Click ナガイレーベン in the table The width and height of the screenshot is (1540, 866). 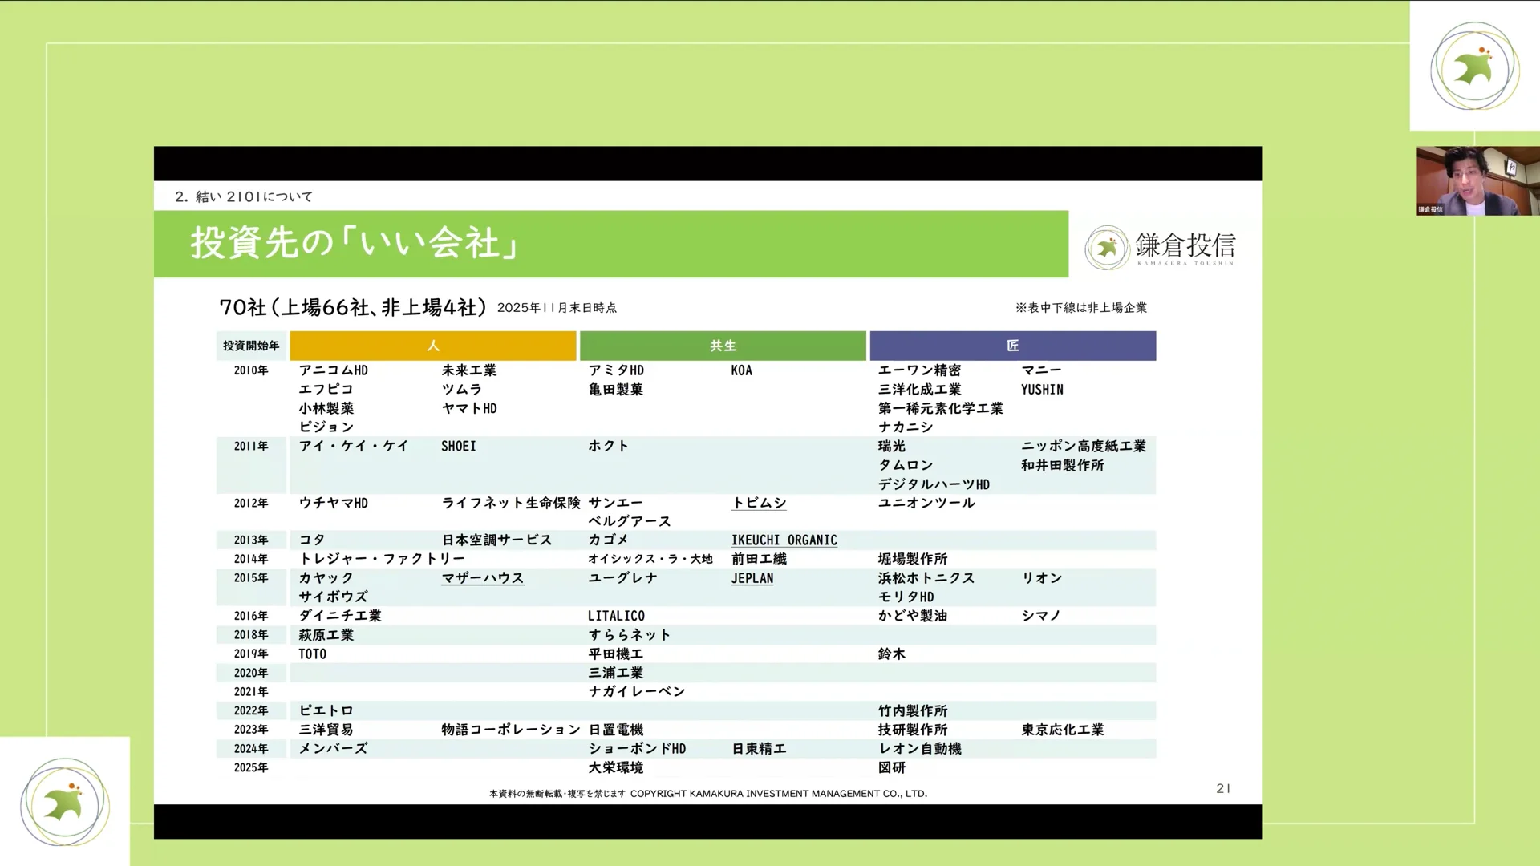[637, 691]
